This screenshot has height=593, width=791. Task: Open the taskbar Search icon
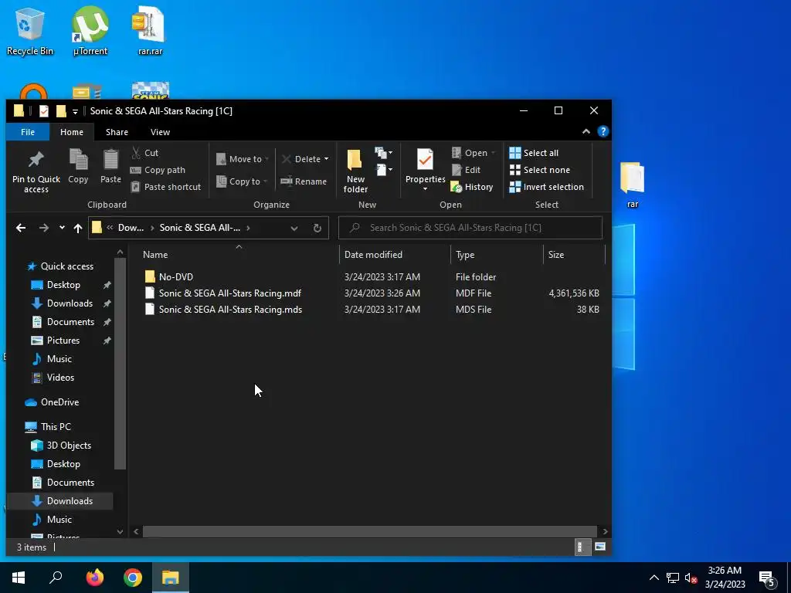(56, 578)
